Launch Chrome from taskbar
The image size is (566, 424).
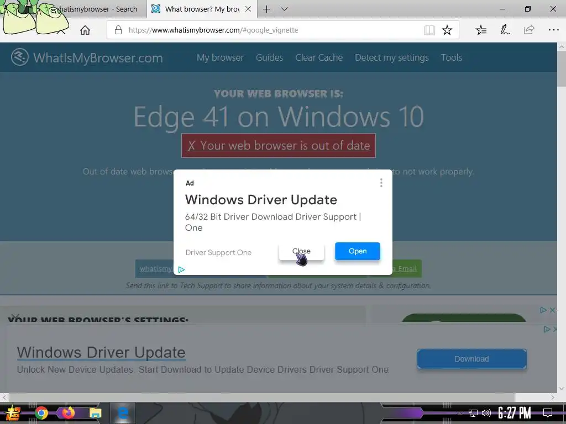point(41,413)
